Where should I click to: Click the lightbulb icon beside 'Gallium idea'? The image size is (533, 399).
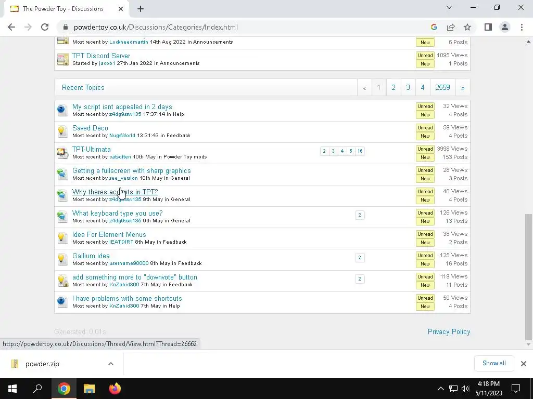pyautogui.click(x=62, y=260)
